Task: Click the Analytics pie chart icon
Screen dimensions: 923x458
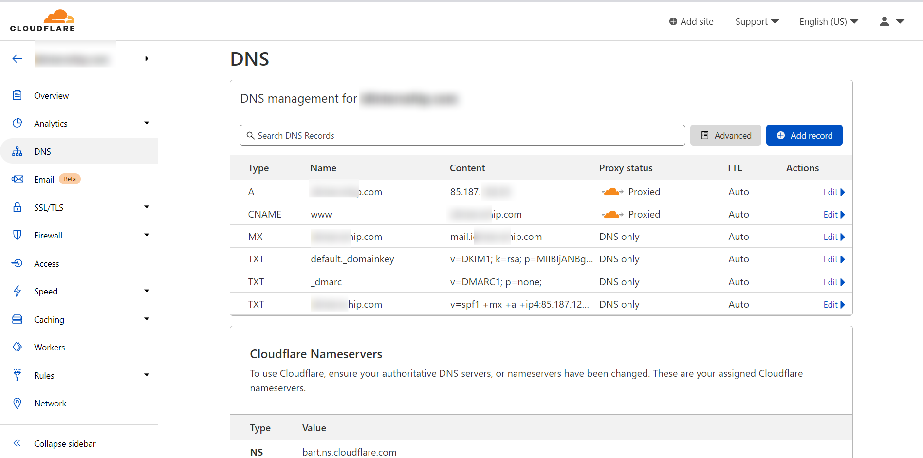Action: coord(17,123)
